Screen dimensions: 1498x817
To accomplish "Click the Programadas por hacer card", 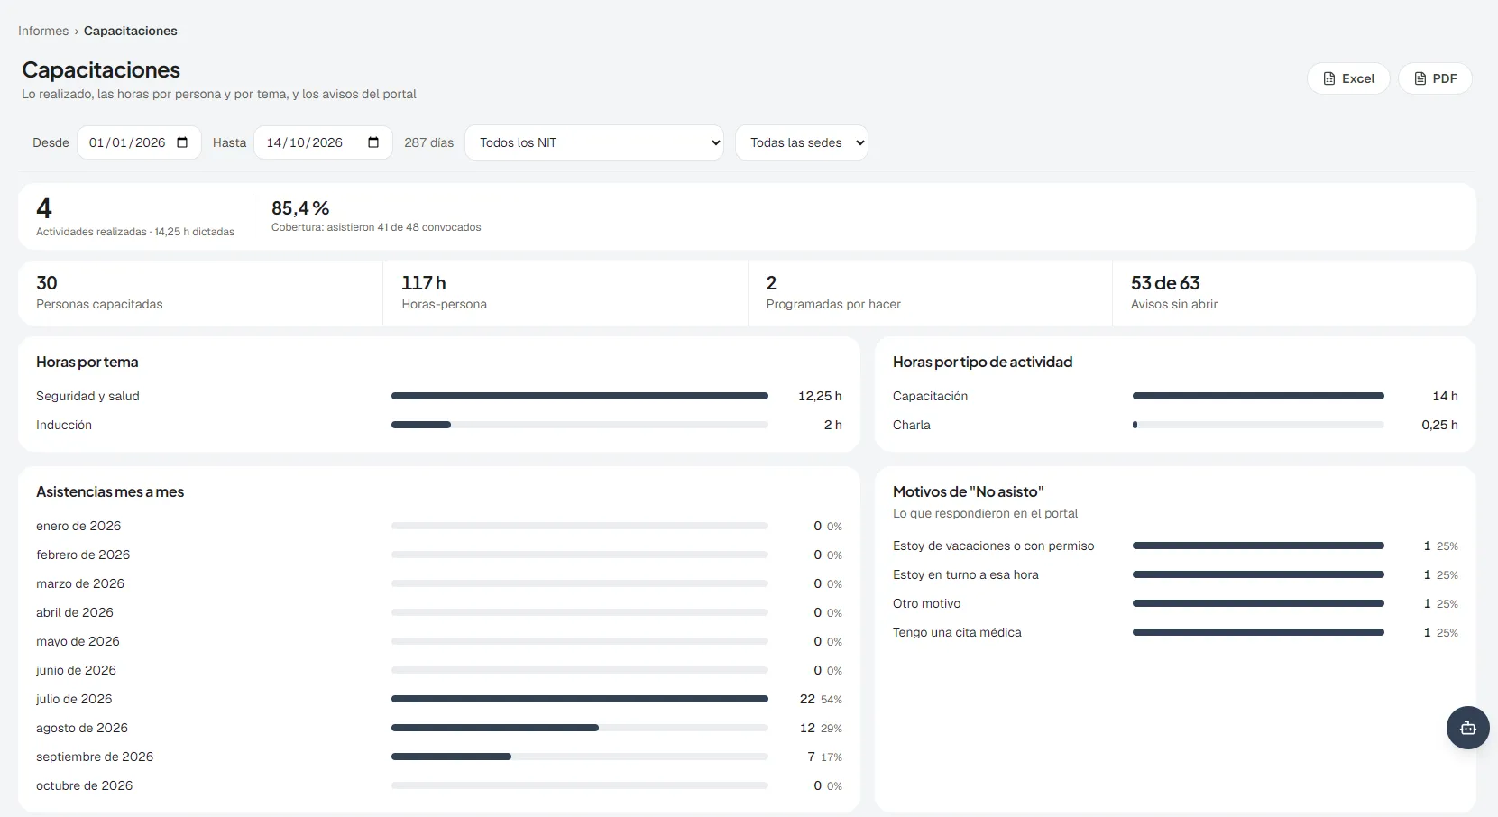I will point(930,293).
